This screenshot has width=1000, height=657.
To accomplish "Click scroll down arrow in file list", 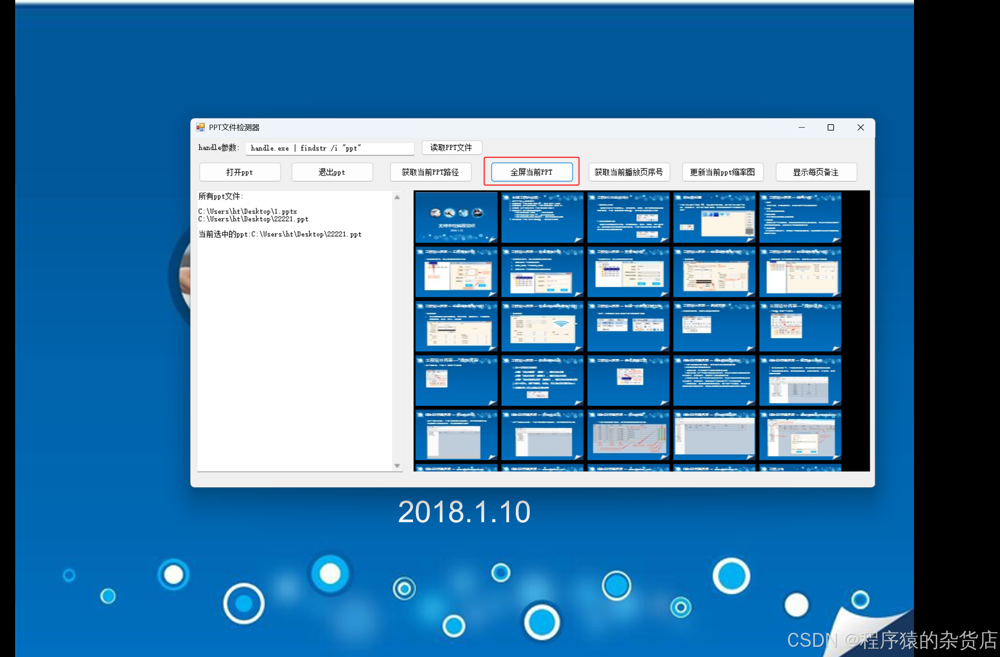I will click(x=397, y=465).
